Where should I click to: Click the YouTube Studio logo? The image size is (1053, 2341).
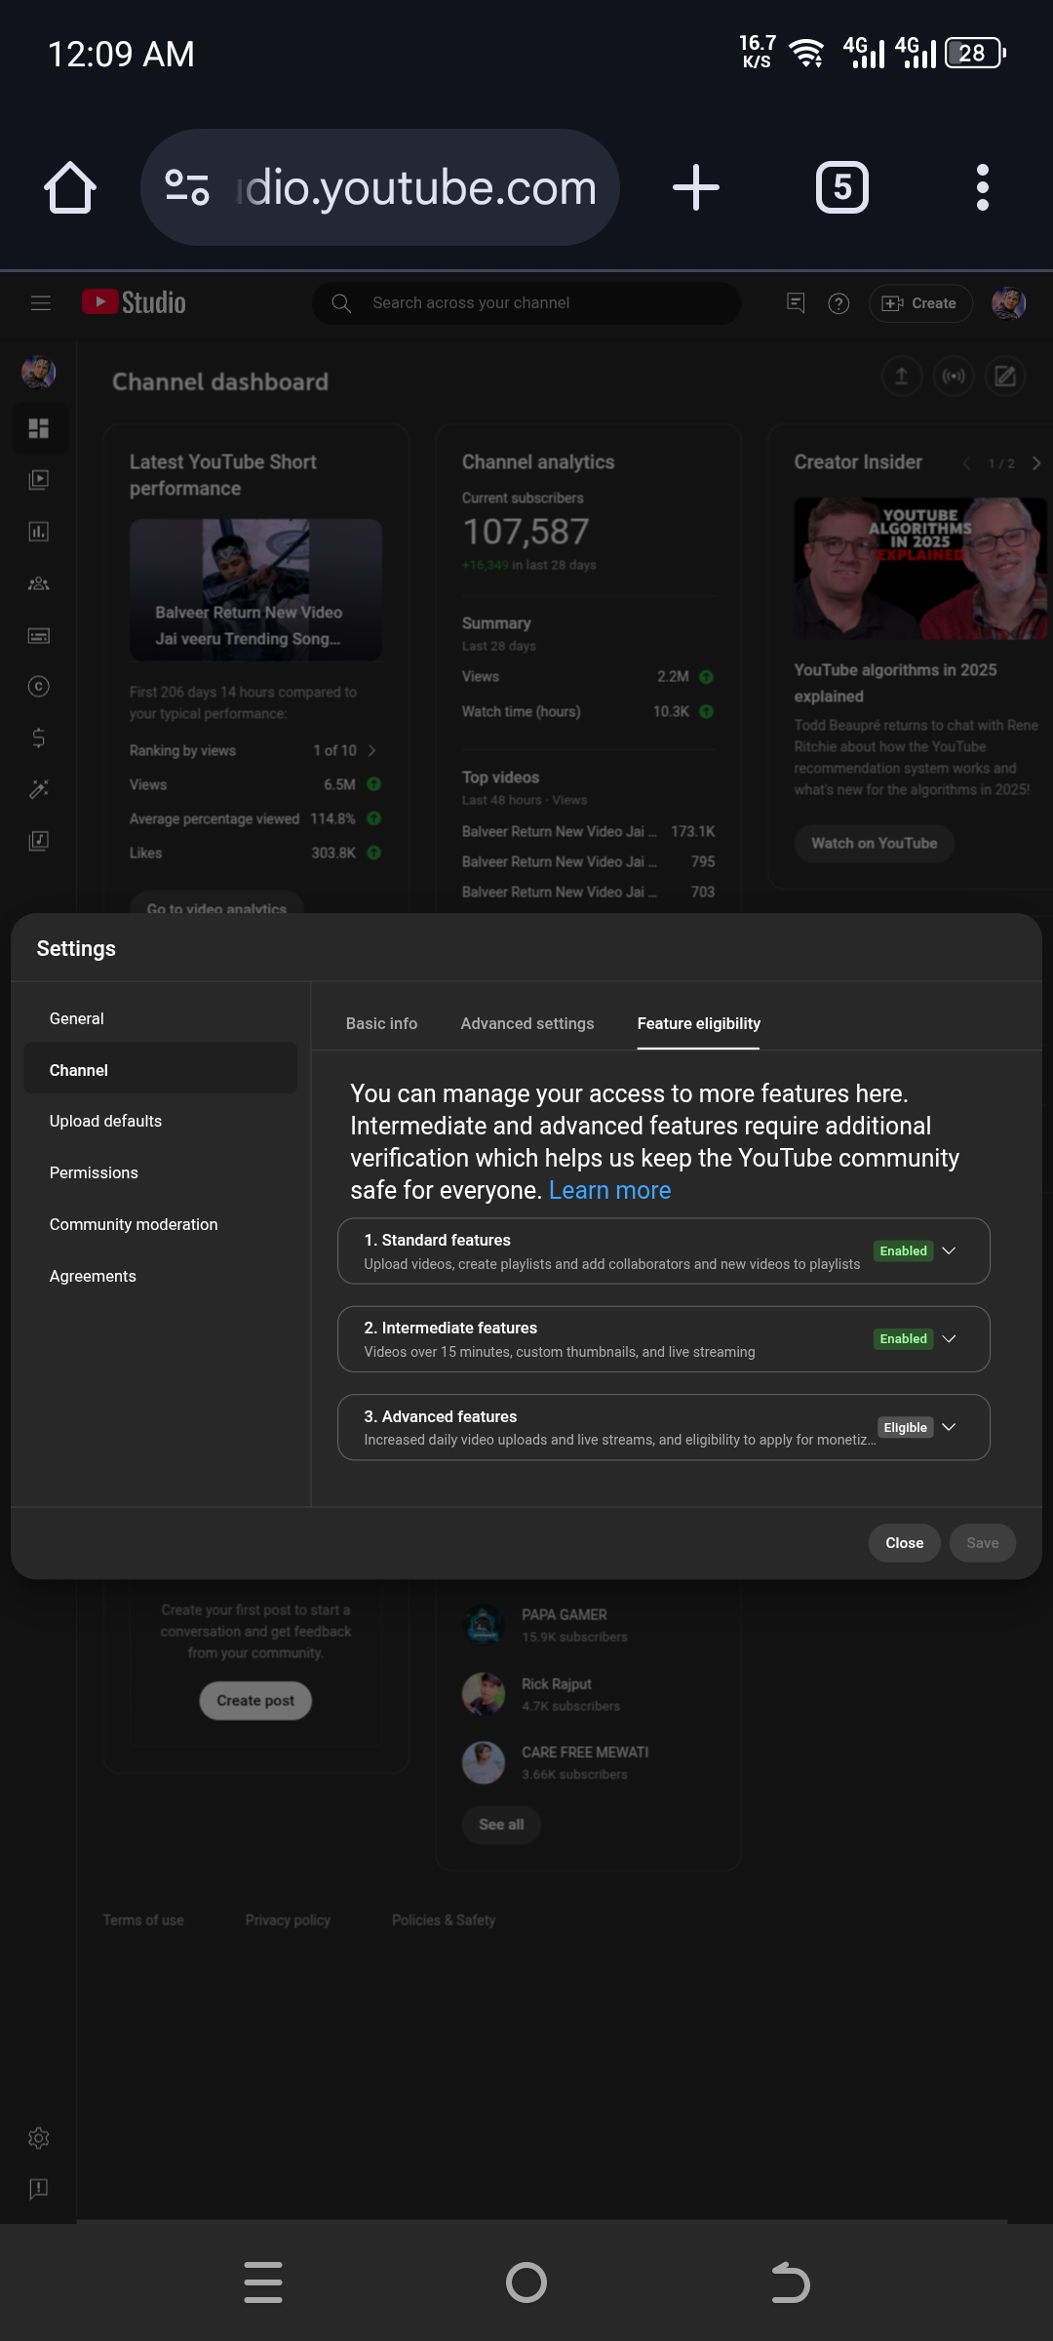click(134, 302)
